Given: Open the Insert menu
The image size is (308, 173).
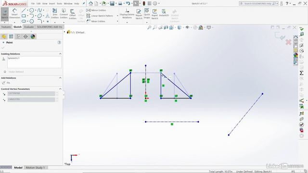Looking at the screenshot, I should click(x=52, y=3).
